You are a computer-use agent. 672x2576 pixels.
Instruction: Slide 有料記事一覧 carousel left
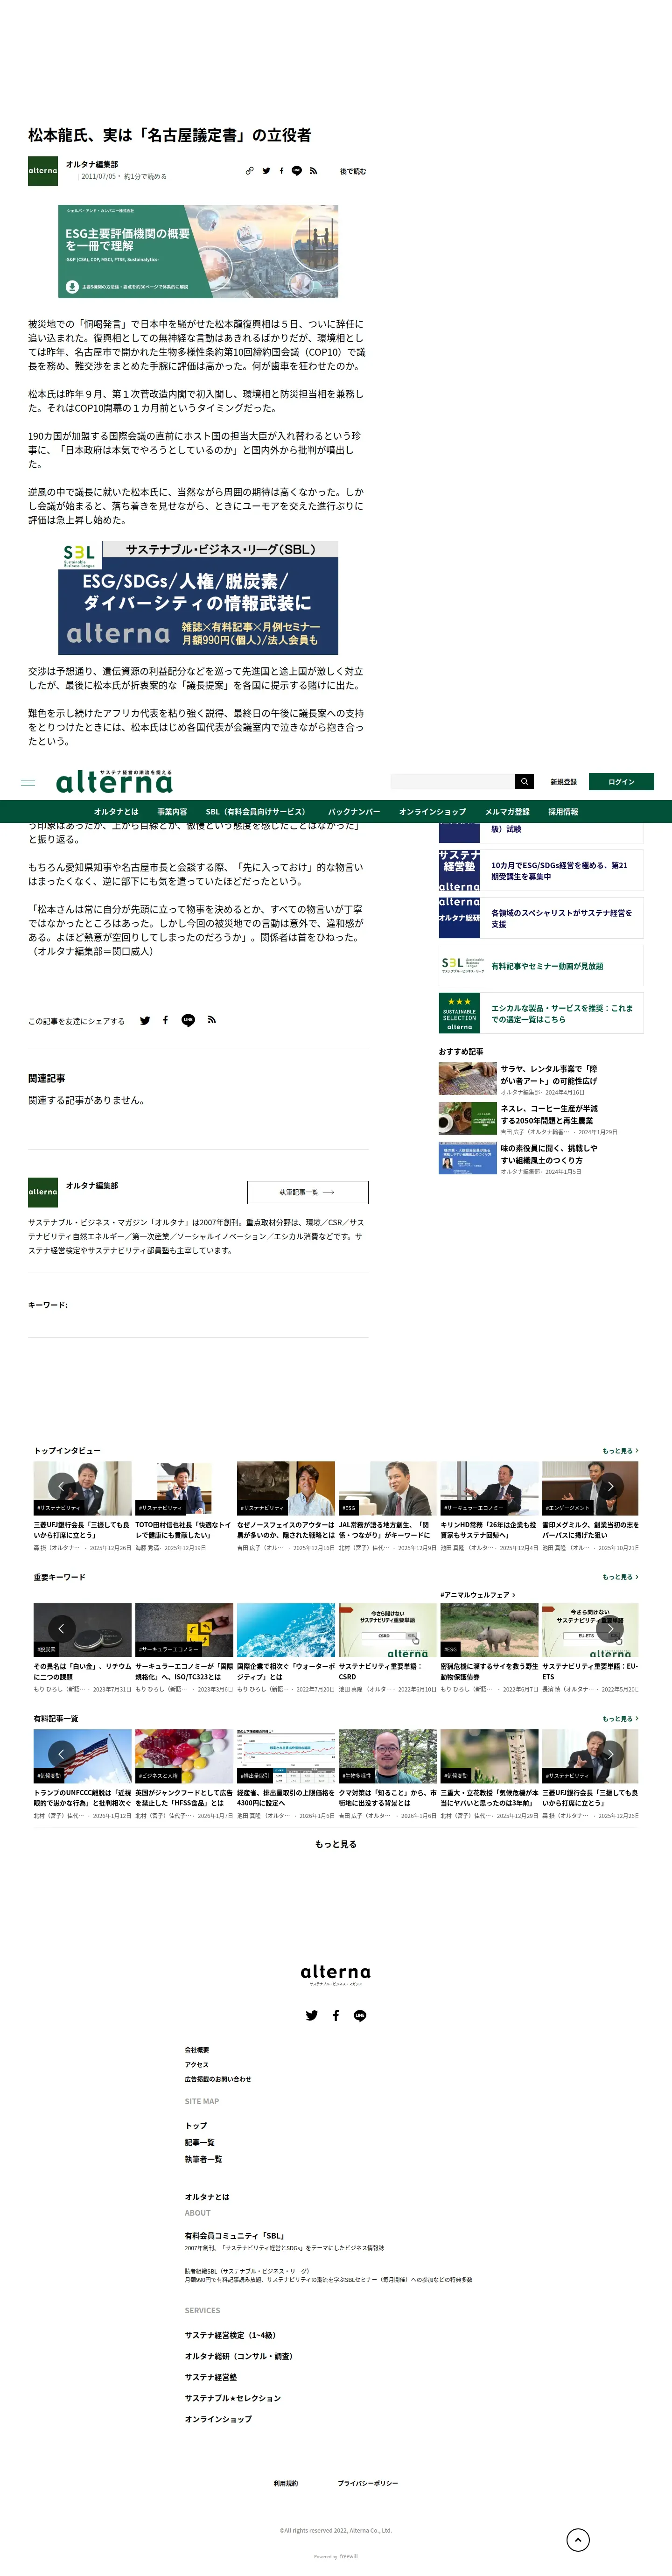tap(61, 1755)
